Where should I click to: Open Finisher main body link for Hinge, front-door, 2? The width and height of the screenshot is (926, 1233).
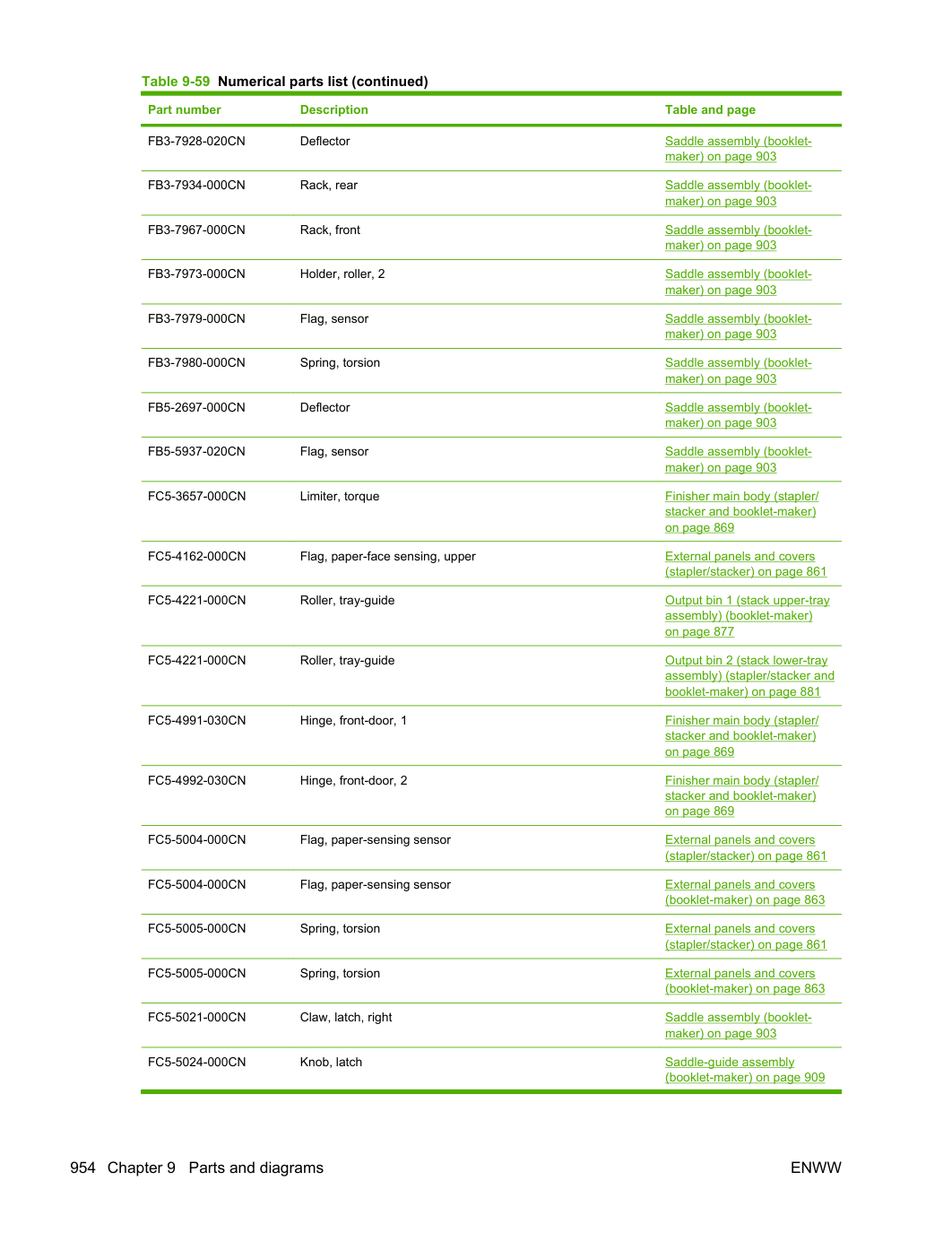coord(741,796)
